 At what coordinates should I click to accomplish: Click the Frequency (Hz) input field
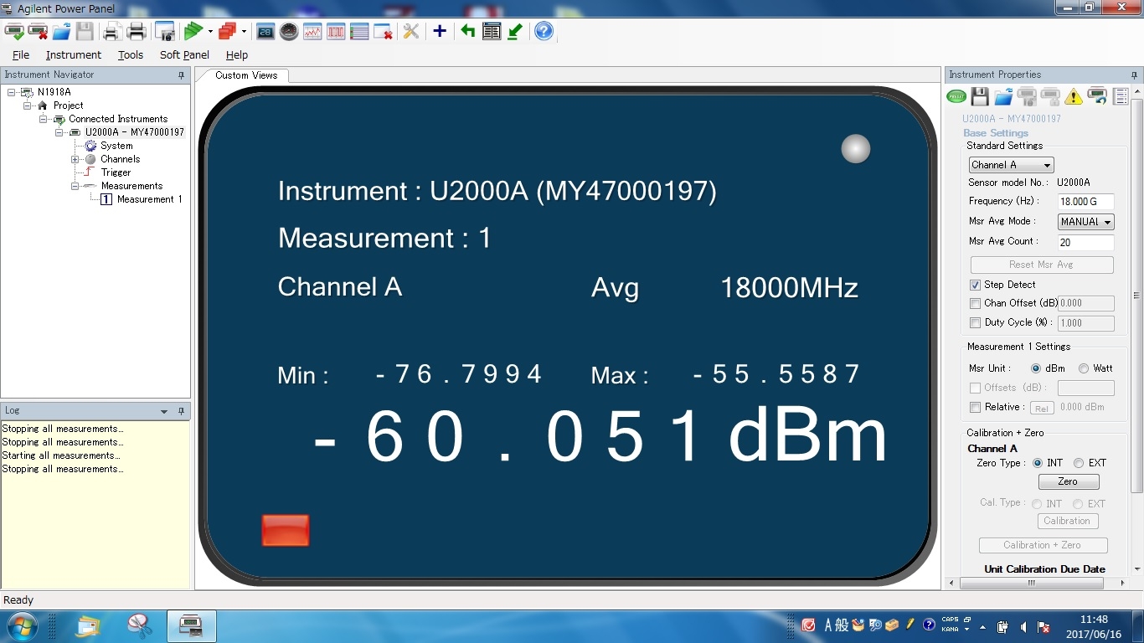[1085, 202]
